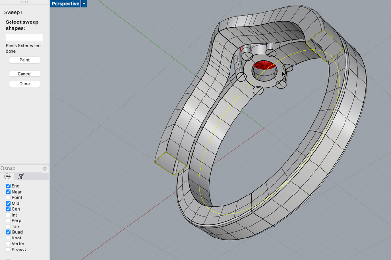Focus the sweep shapes command input field
This screenshot has width=391, height=260.
click(x=24, y=37)
